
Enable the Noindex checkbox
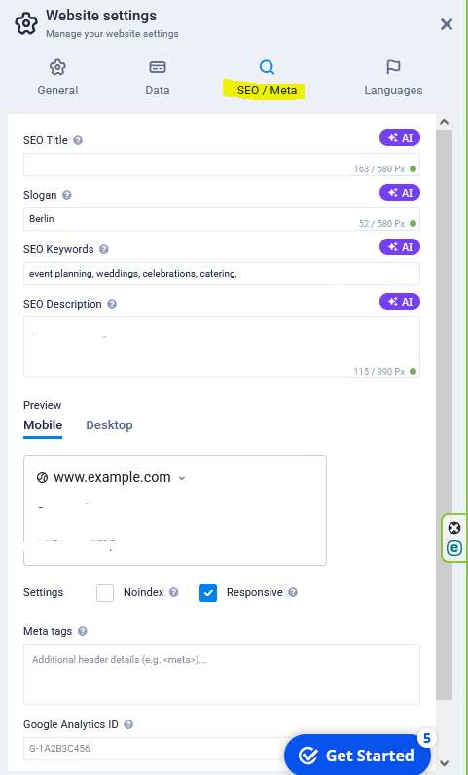(x=105, y=593)
